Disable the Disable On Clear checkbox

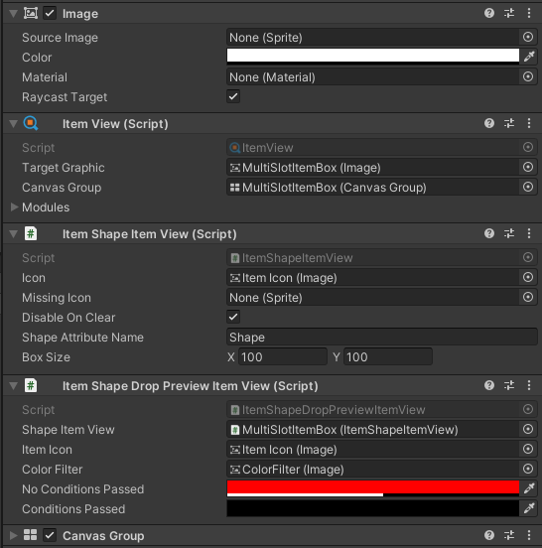(233, 317)
